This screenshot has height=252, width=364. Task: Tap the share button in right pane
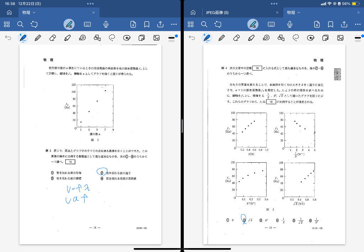344,24
